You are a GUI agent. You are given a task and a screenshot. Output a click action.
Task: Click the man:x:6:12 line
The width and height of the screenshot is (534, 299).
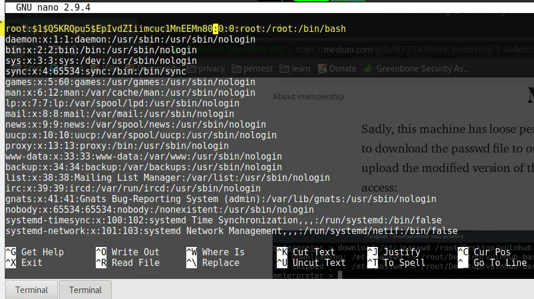[x=131, y=93]
